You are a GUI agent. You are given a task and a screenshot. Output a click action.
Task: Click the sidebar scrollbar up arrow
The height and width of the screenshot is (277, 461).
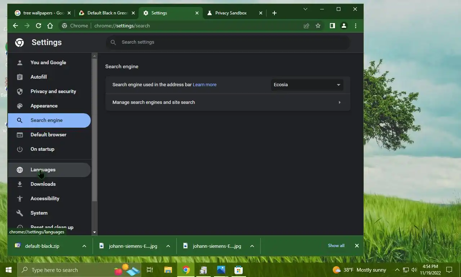coord(95,56)
